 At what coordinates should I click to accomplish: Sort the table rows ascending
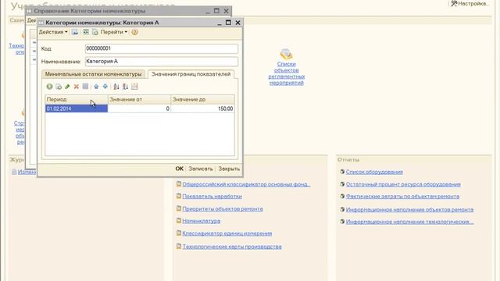click(116, 87)
